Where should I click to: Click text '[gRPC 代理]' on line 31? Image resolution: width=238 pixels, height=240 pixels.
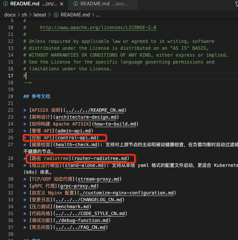(43, 186)
